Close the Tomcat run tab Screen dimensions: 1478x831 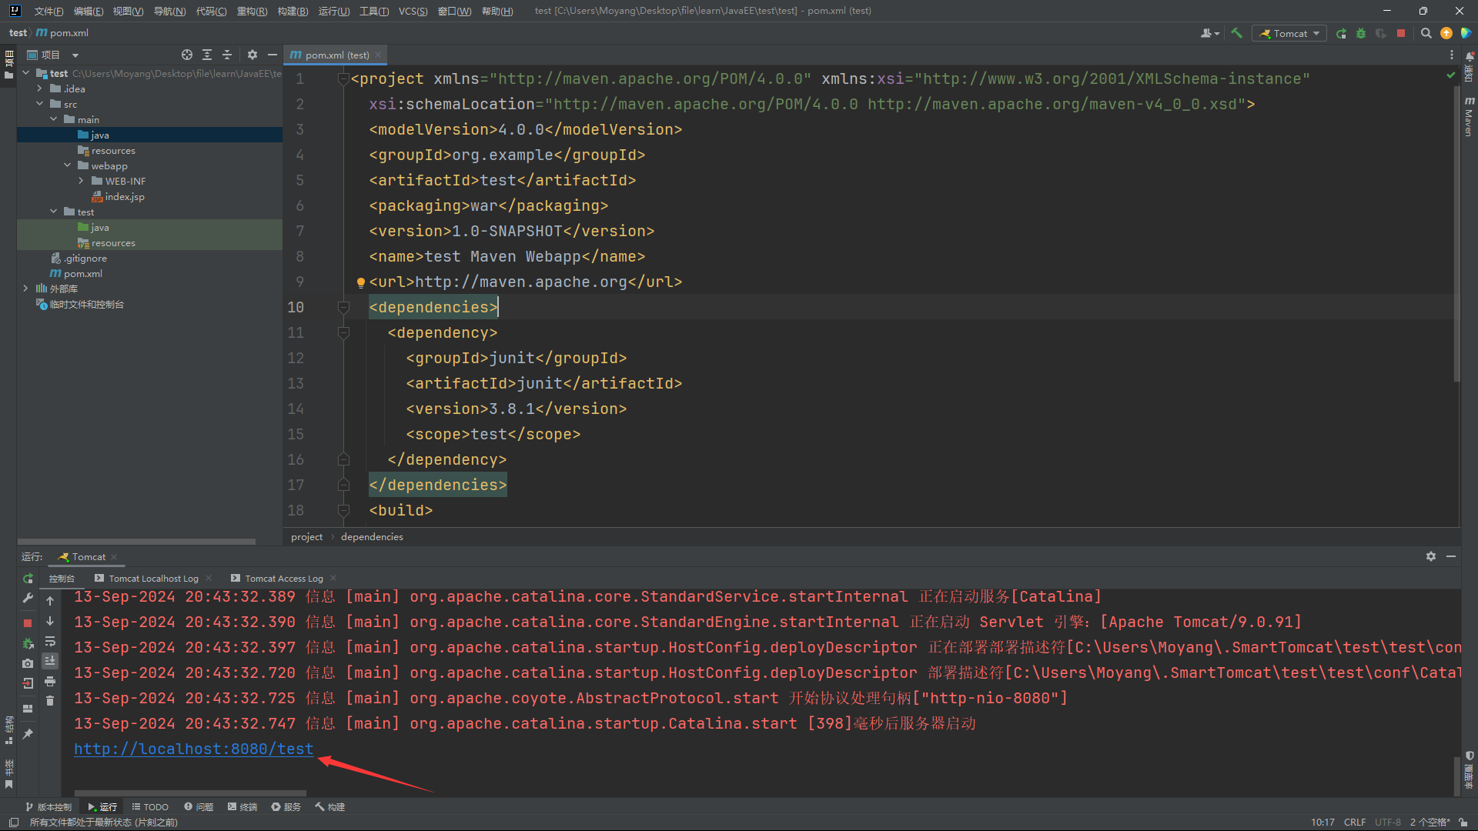coord(114,557)
